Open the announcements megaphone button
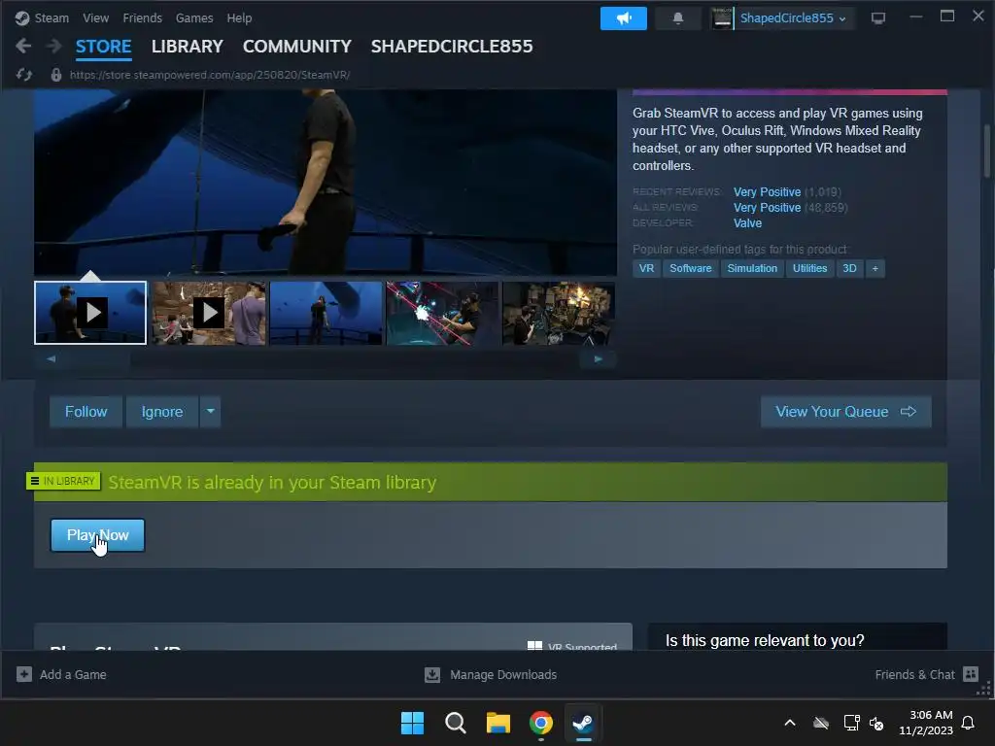995x746 pixels. click(x=623, y=18)
